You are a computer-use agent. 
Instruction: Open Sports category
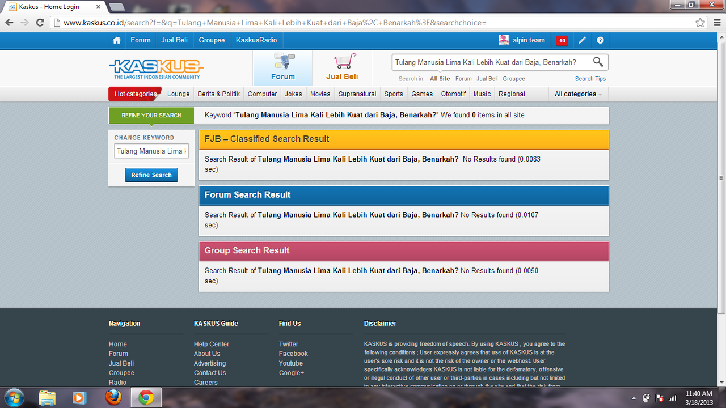[x=394, y=94]
